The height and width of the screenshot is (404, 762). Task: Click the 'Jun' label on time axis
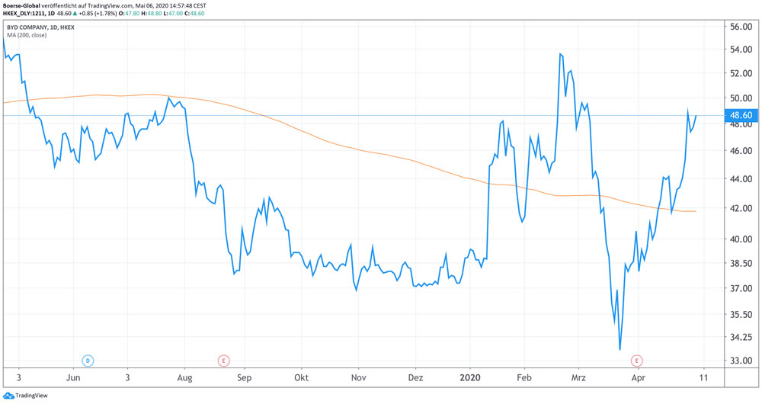(73, 378)
